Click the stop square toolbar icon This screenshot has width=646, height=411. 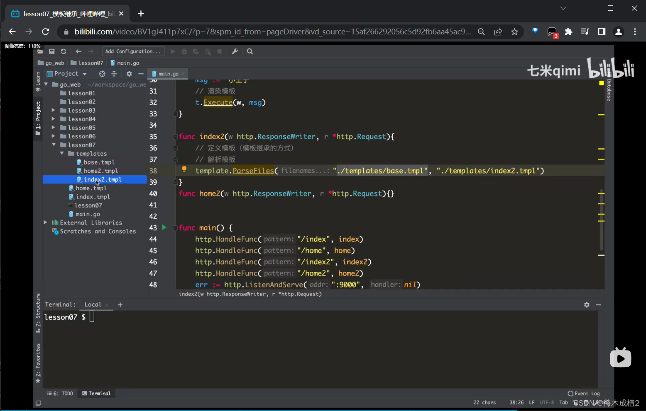[x=220, y=51]
